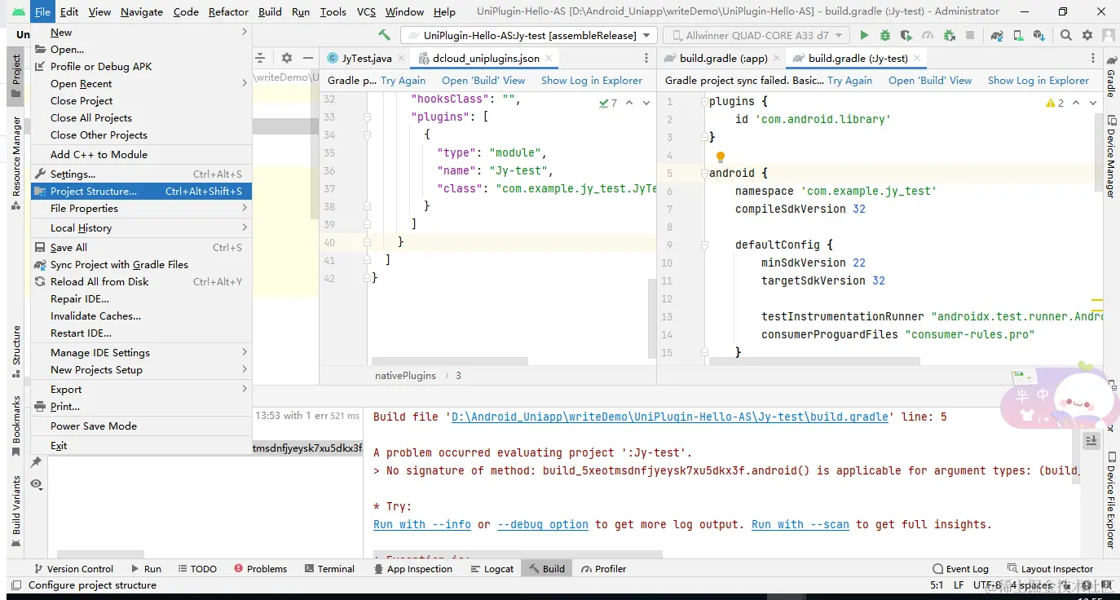The height and width of the screenshot is (600, 1120).
Task: Click the pin tab icon in Build panel
Action: (x=37, y=462)
